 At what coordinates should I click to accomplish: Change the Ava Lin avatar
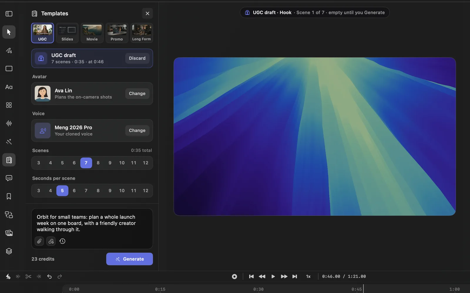(137, 93)
